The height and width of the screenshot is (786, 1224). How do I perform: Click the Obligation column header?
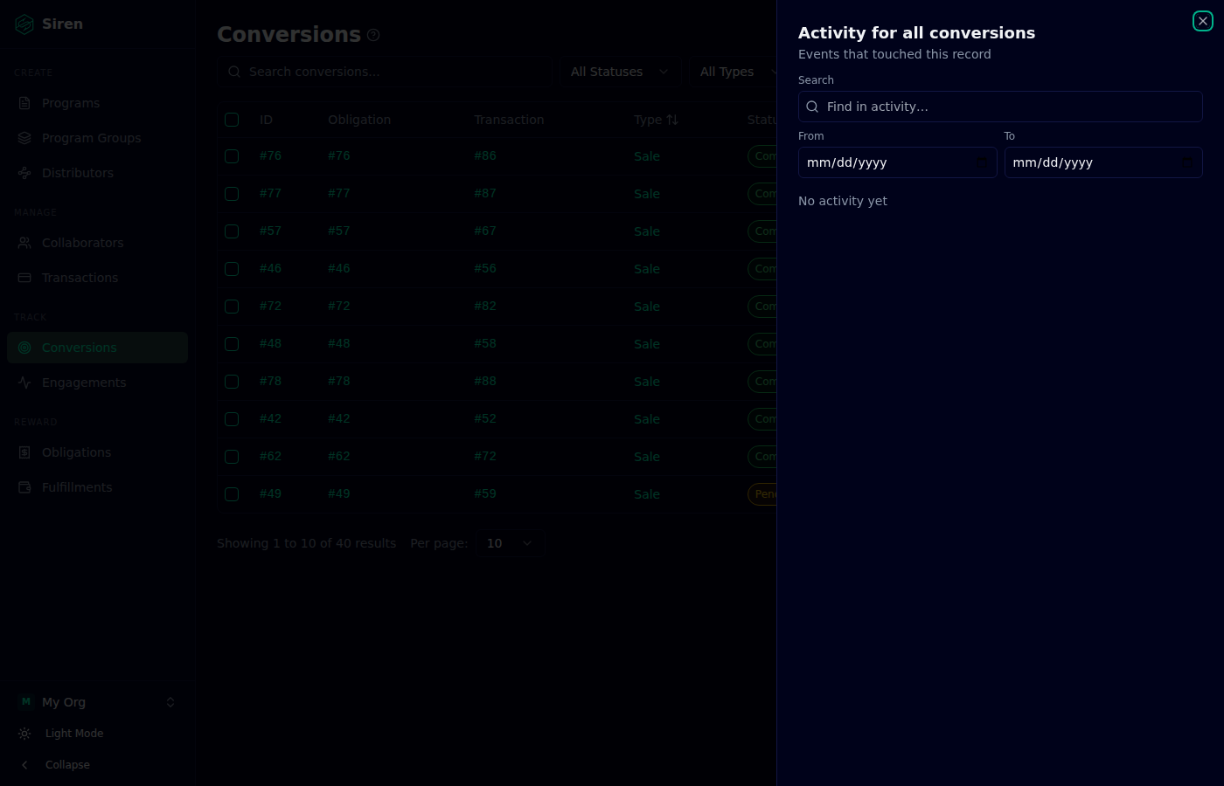tap(359, 120)
